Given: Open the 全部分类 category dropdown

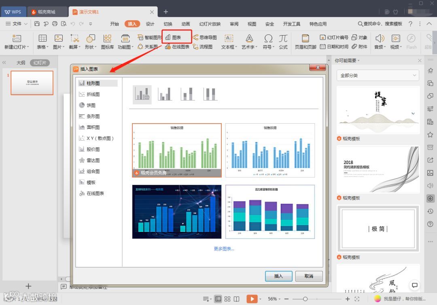Looking at the screenshot, I should coord(378,76).
